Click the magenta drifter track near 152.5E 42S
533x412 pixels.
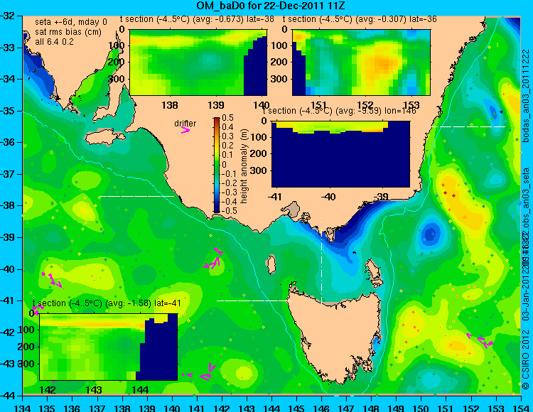[x=480, y=341]
